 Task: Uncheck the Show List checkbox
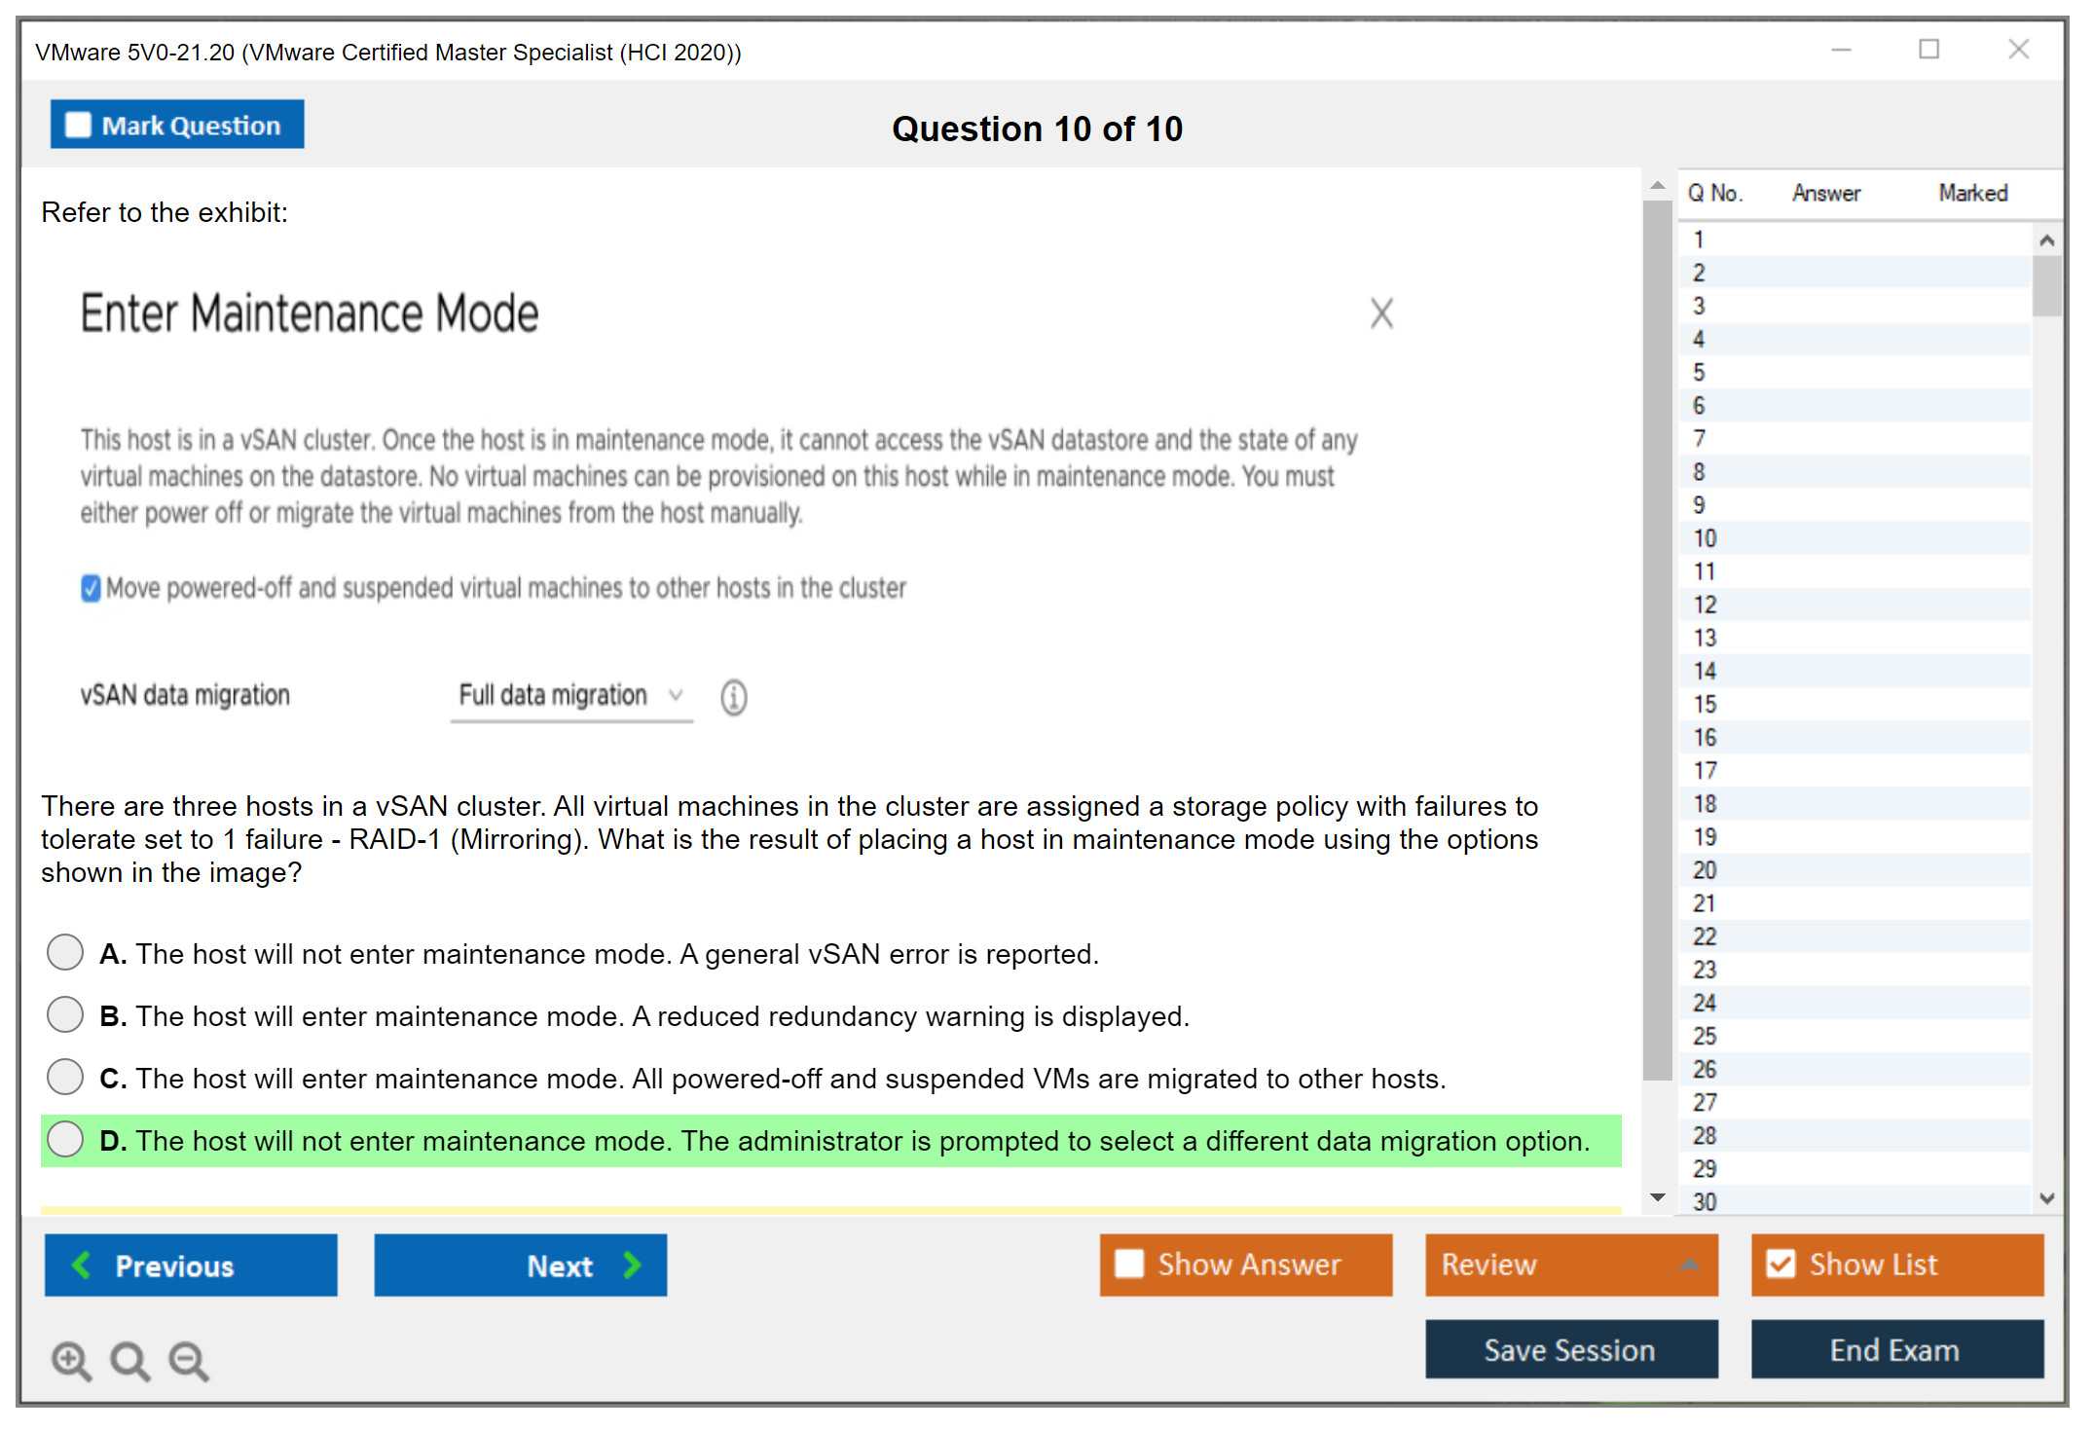pos(1781,1264)
